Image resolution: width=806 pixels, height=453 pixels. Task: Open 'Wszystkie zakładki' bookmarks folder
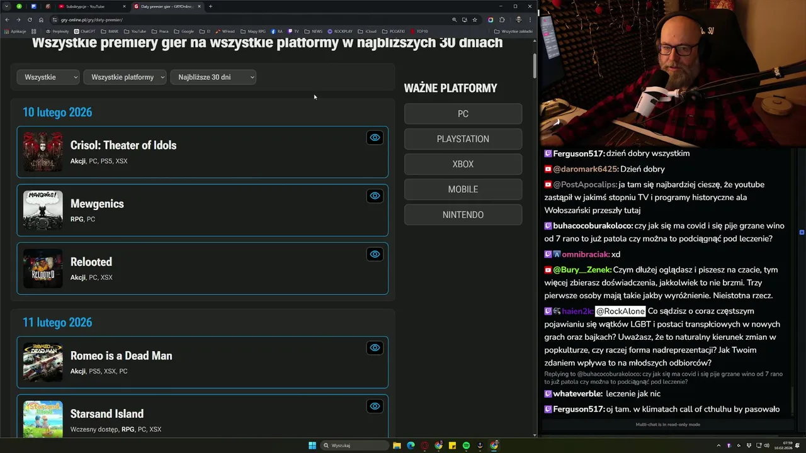[513, 31]
